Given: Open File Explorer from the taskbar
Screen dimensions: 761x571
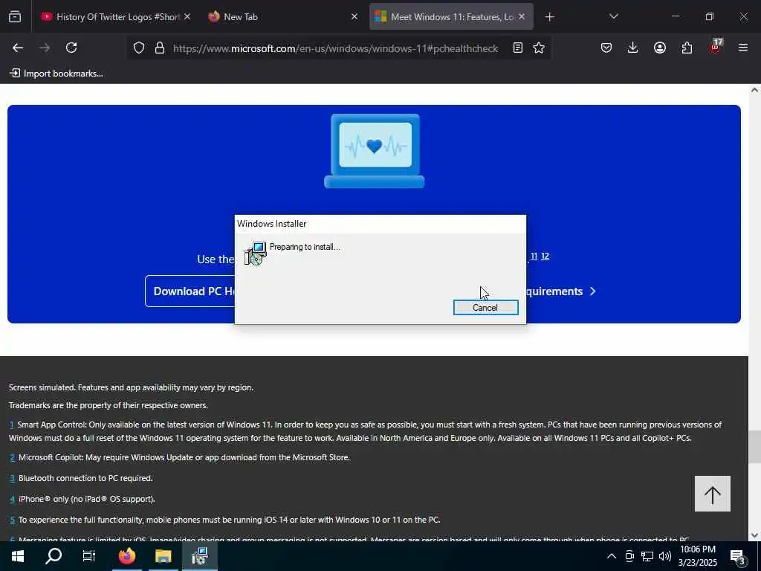Looking at the screenshot, I should (163, 556).
